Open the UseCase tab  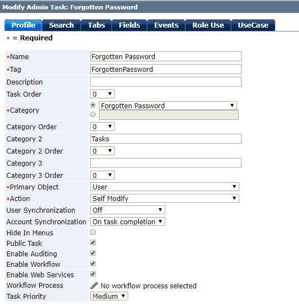pyautogui.click(x=253, y=25)
